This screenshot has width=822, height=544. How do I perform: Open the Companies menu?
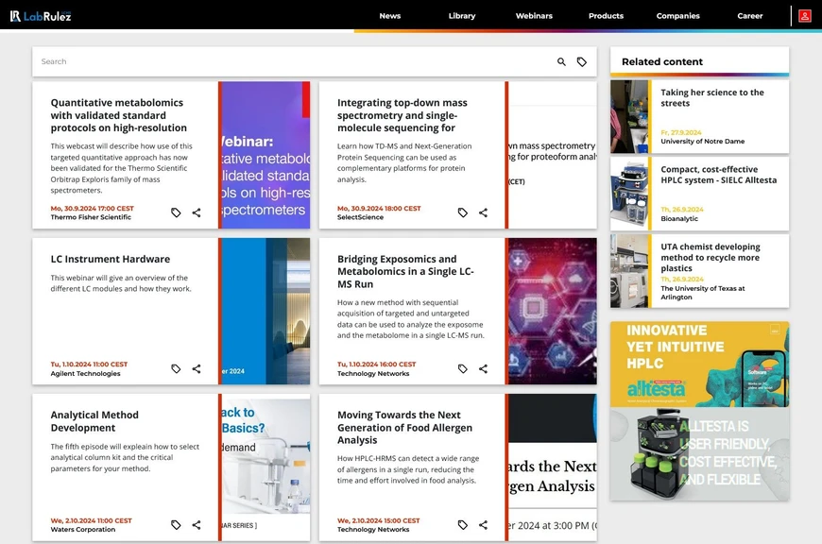pos(677,16)
